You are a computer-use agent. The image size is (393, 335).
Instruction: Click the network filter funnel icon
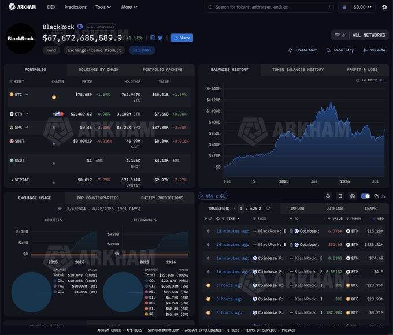point(337,35)
